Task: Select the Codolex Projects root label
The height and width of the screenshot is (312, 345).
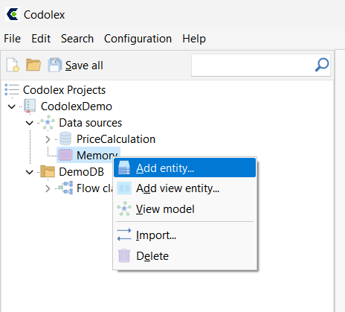Action: [x=64, y=90]
